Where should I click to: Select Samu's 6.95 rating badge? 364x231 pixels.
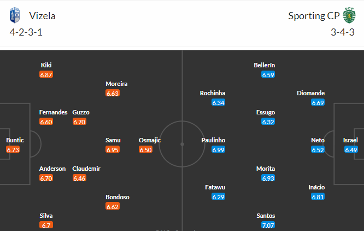(x=113, y=149)
